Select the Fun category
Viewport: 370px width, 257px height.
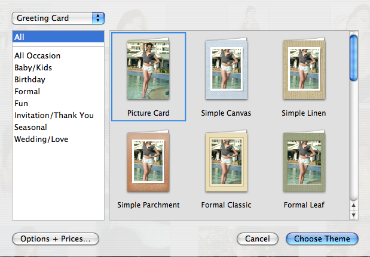click(x=21, y=104)
